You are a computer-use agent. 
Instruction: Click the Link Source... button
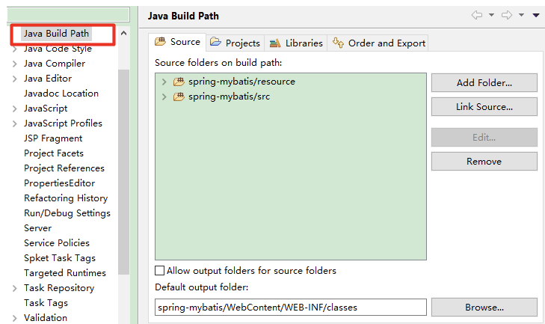point(484,107)
